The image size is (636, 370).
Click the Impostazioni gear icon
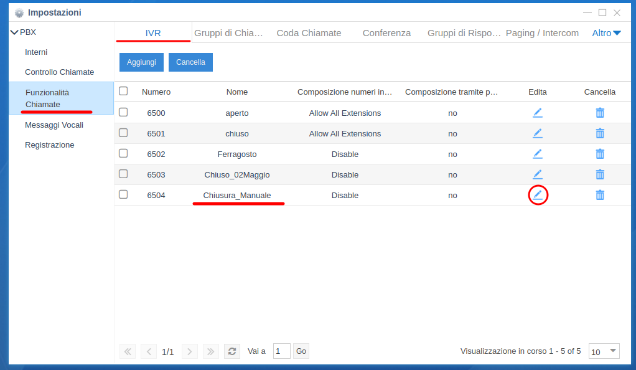click(19, 13)
